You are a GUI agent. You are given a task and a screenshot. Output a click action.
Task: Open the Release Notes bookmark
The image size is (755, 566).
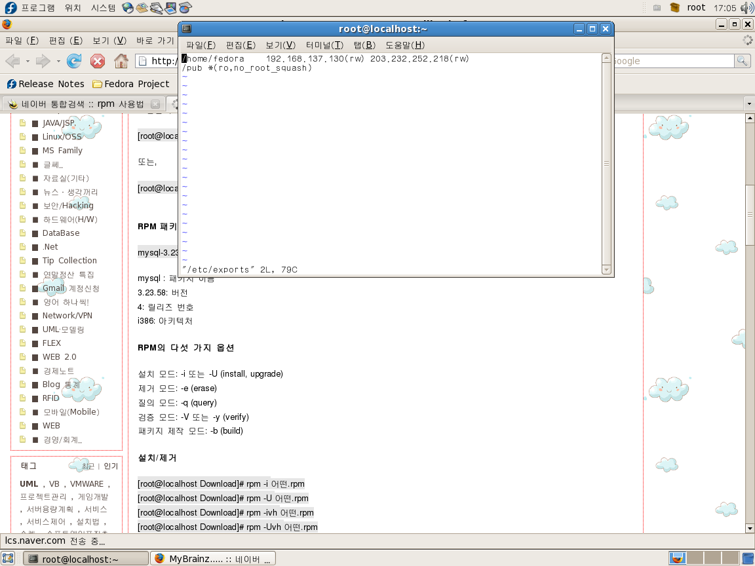pos(46,84)
